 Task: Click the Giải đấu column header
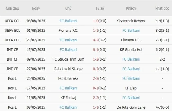pos(12,8)
